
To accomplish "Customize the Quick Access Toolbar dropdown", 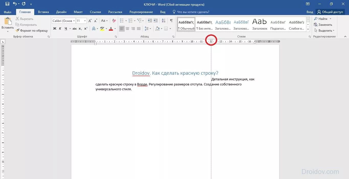I will [31, 4].
